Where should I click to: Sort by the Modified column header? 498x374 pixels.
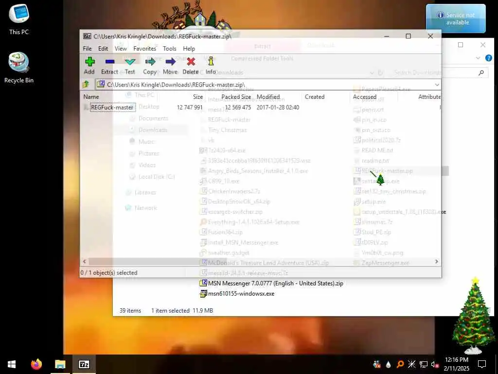pos(268,97)
